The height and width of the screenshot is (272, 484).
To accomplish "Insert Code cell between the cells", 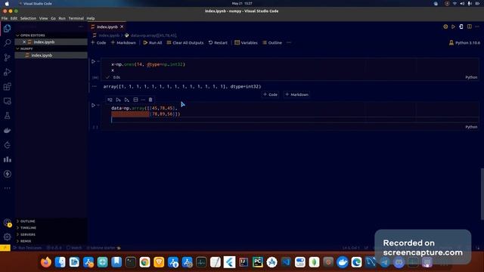I will tap(271, 94).
